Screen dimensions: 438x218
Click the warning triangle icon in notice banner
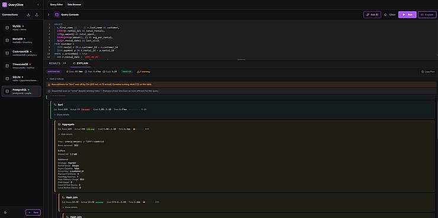pyautogui.click(x=49, y=84)
